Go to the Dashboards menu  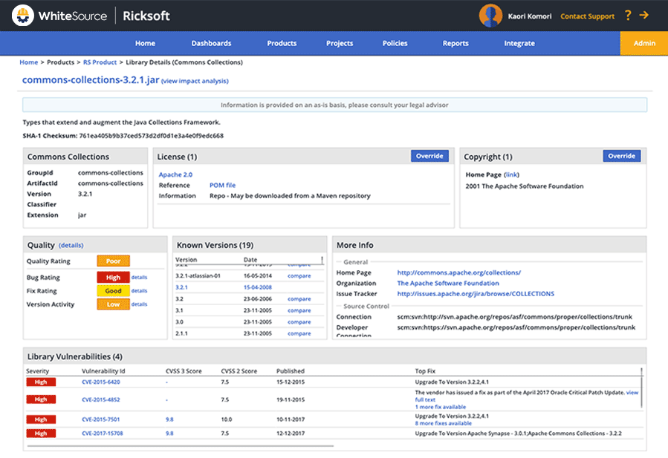pos(211,43)
